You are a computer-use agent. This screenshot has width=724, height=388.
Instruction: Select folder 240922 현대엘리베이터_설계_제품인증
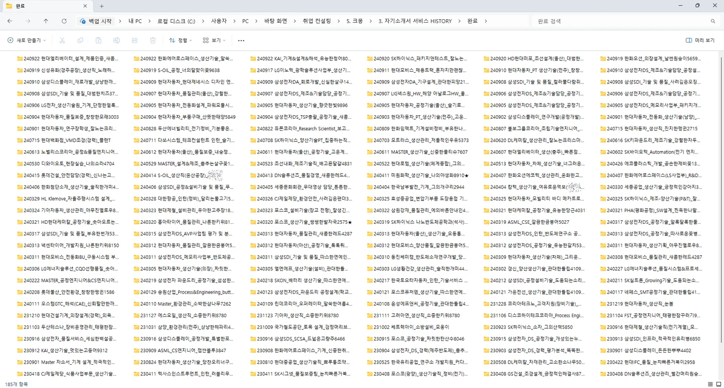(x=67, y=59)
